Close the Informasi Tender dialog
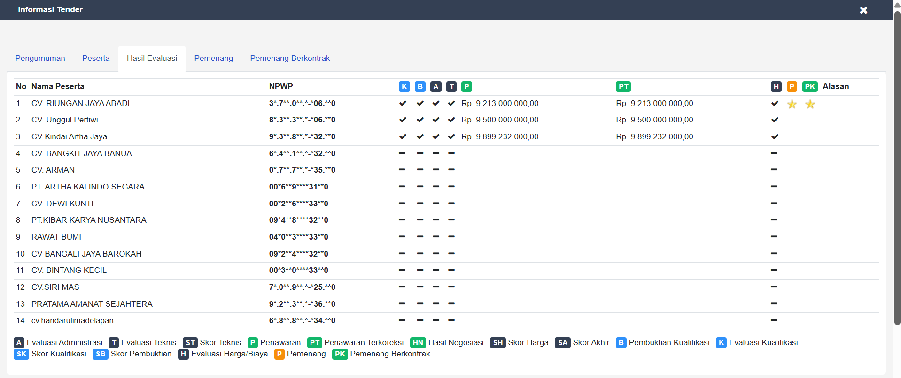 coord(863,10)
